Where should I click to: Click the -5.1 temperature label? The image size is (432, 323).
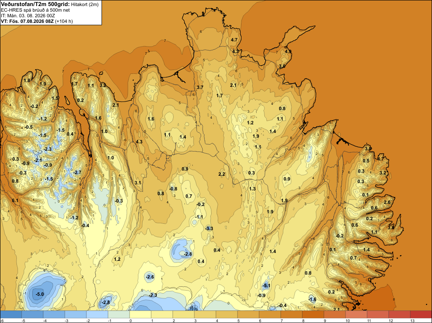[267, 285]
